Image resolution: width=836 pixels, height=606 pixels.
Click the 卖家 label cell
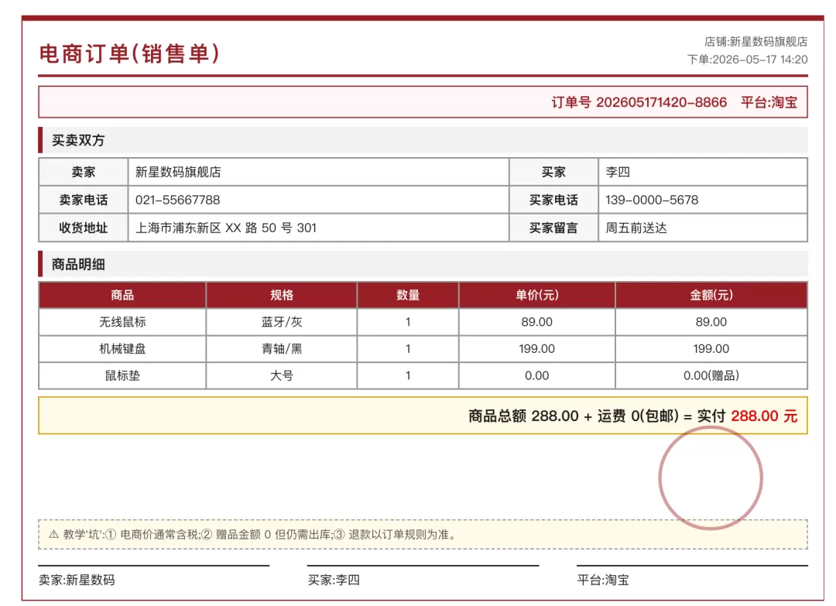tap(84, 172)
